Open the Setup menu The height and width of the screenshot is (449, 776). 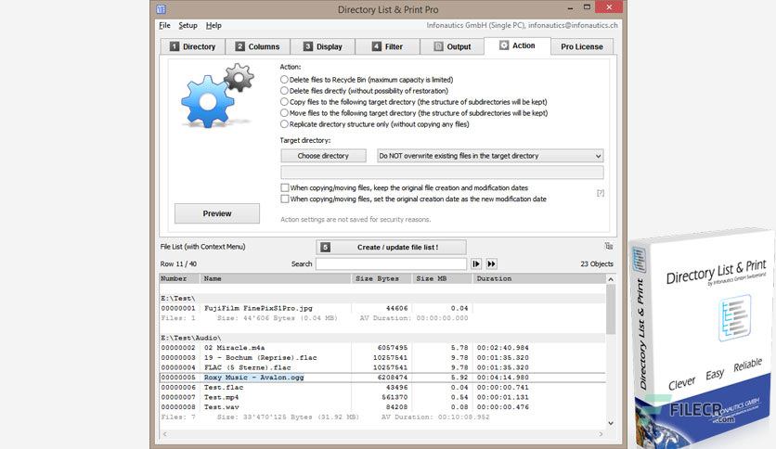[188, 25]
